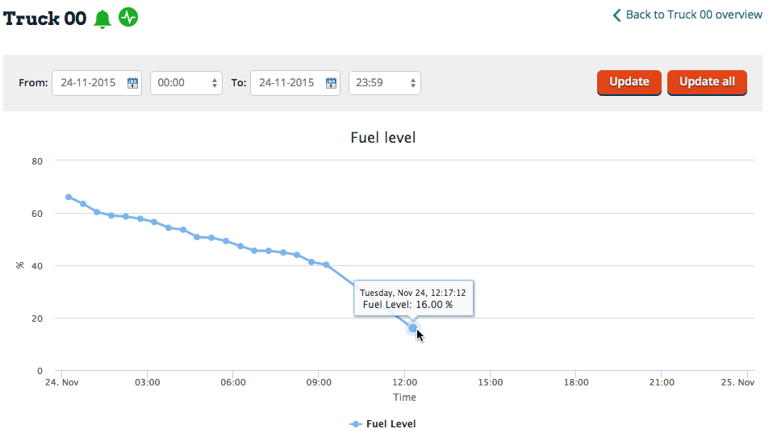
Task: Click first data point on fuel chart
Action: click(69, 197)
